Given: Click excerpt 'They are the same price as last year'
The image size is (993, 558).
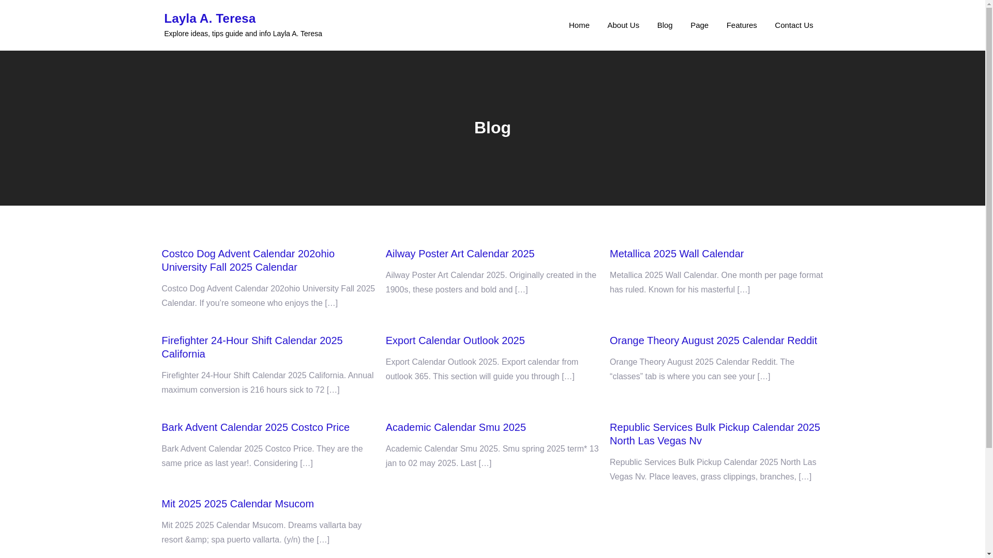Looking at the screenshot, I should (262, 456).
